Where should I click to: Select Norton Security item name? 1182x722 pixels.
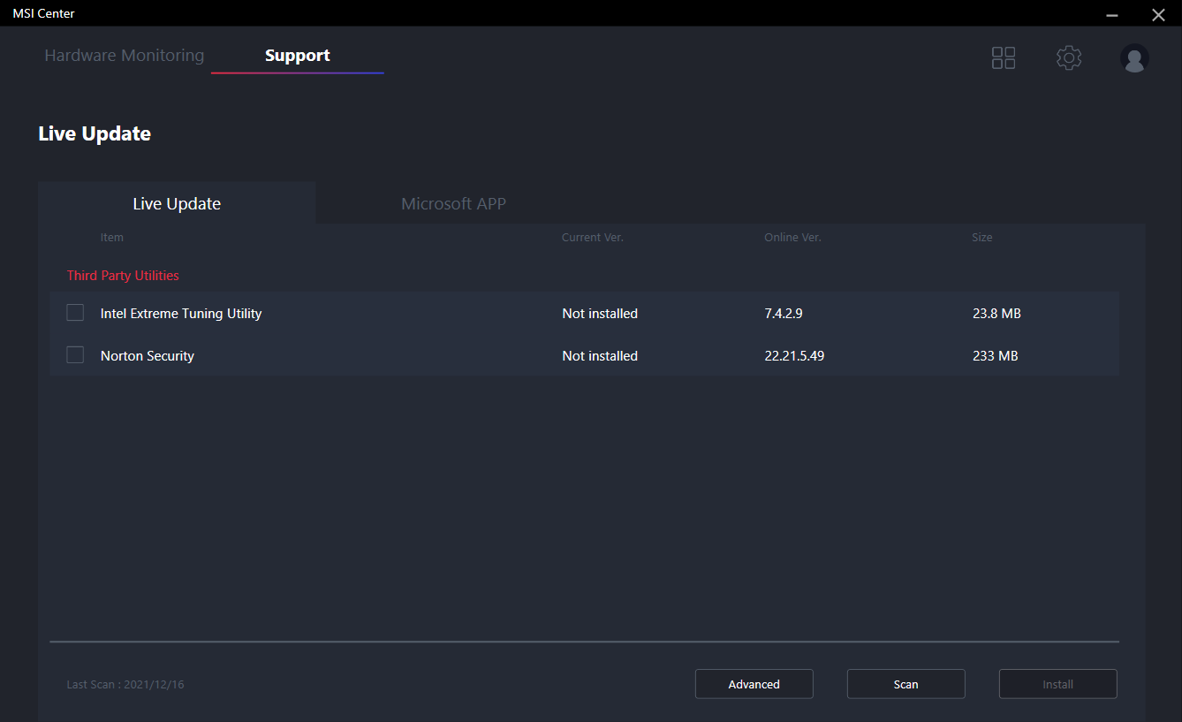point(148,356)
